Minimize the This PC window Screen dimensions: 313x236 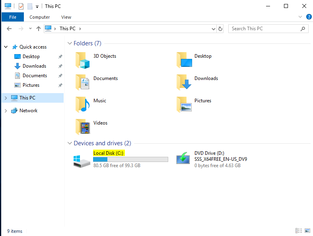268,6
